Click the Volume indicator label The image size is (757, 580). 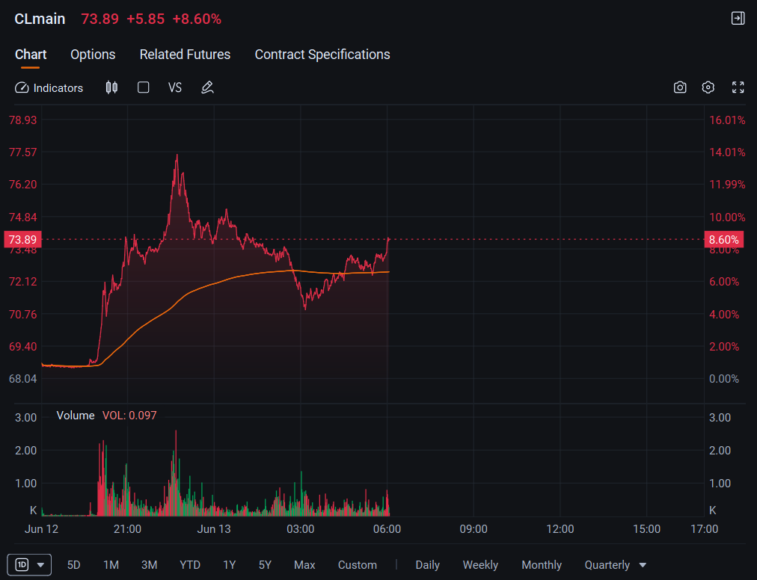coord(76,416)
